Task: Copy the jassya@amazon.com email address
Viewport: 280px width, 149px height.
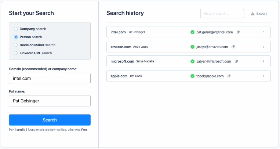Action: click(233, 47)
